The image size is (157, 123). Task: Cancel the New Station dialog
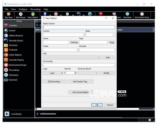110,105
